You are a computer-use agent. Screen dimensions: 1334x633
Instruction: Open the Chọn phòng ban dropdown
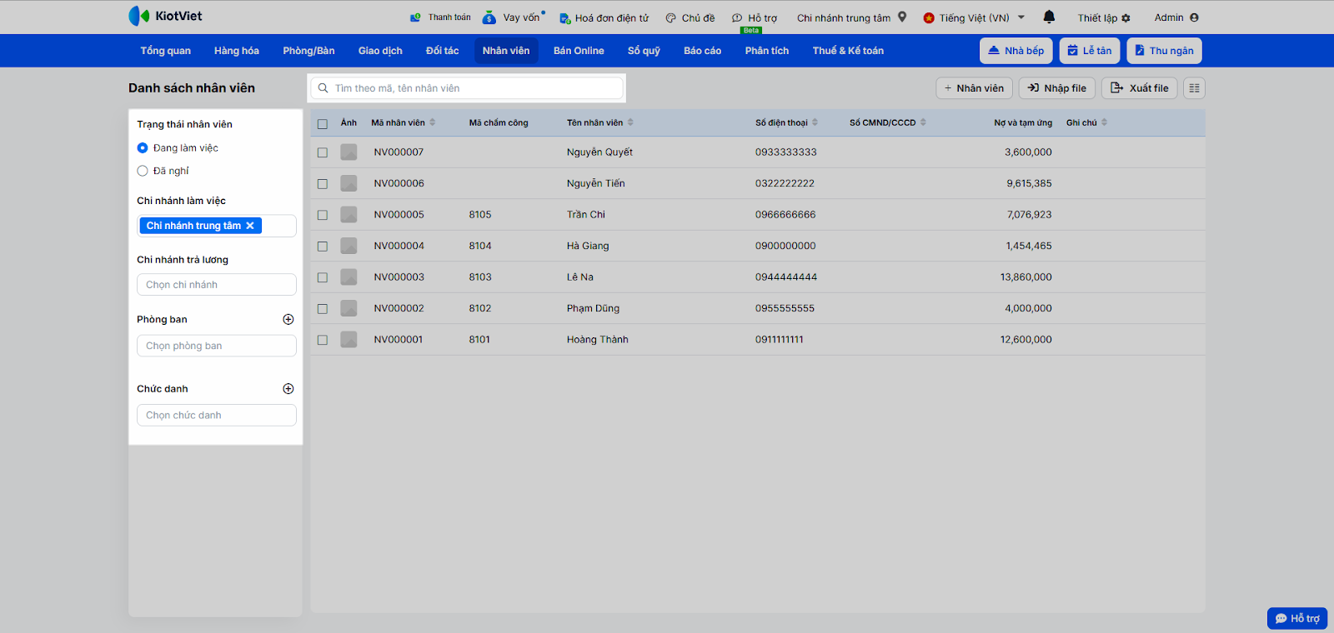click(x=217, y=346)
